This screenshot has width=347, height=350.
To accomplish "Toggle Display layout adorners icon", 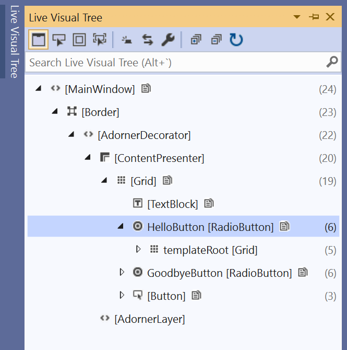I will pyautogui.click(x=79, y=40).
